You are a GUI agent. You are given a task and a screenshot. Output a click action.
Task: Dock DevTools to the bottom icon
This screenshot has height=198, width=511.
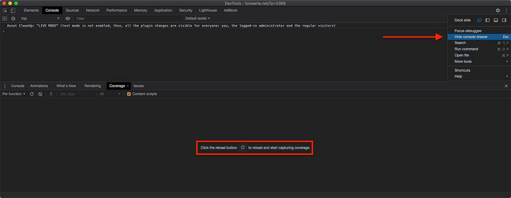[x=496, y=20]
